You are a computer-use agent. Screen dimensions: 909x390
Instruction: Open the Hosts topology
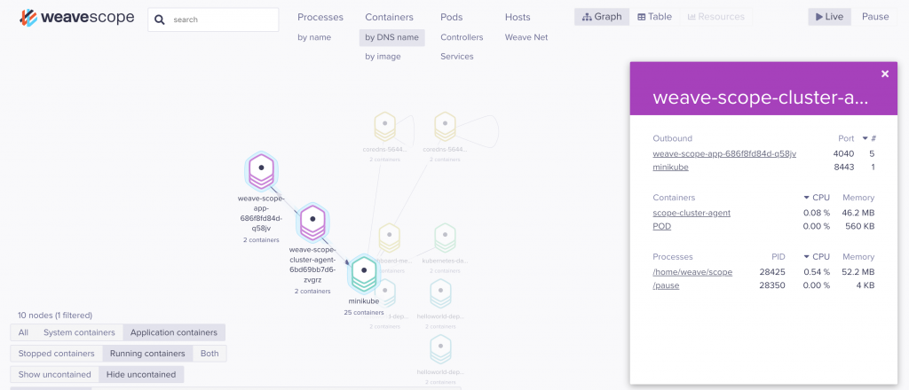(518, 18)
